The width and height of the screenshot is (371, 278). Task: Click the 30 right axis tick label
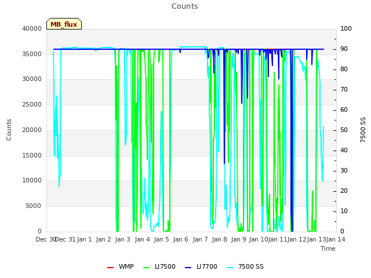tap(344, 170)
